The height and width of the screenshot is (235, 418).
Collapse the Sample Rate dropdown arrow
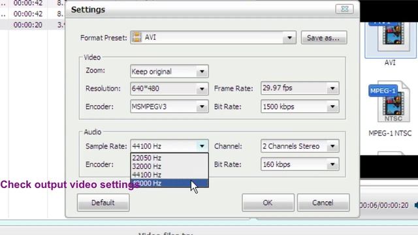pos(202,146)
